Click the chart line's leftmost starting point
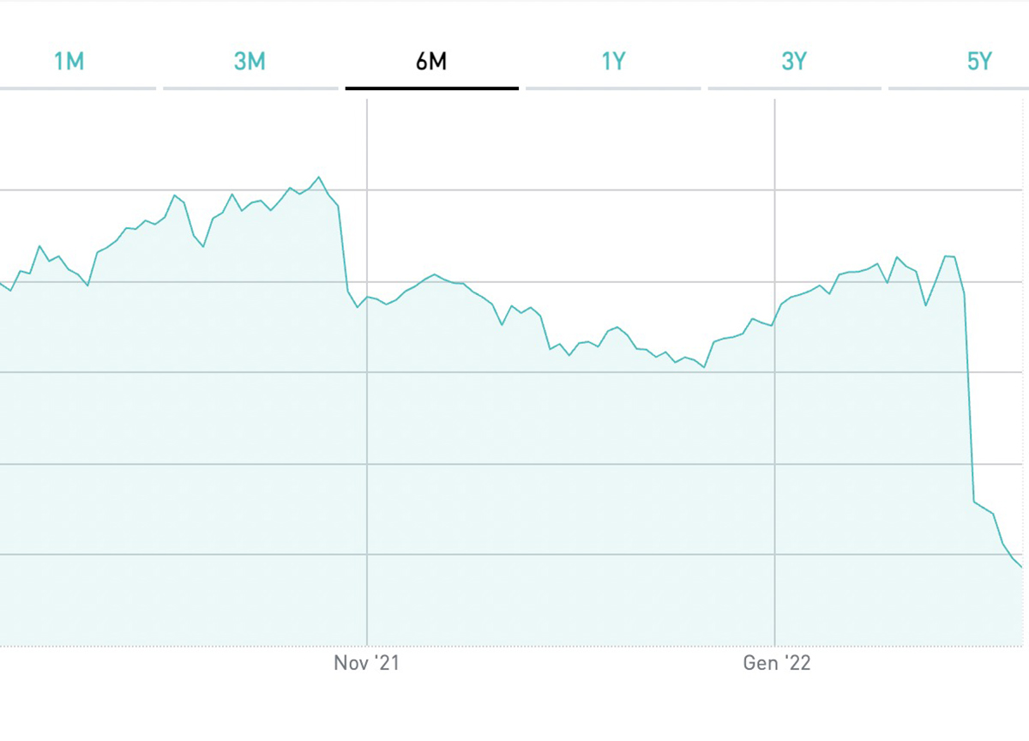 (2, 284)
